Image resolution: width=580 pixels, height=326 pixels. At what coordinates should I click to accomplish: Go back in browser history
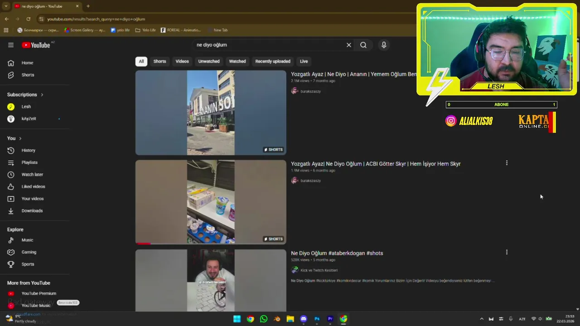pos(6,19)
